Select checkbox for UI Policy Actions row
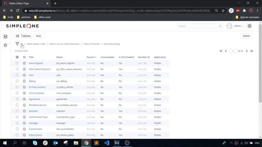Image resolution: width=262 pixels, height=147 pixels. pyautogui.click(x=17, y=87)
